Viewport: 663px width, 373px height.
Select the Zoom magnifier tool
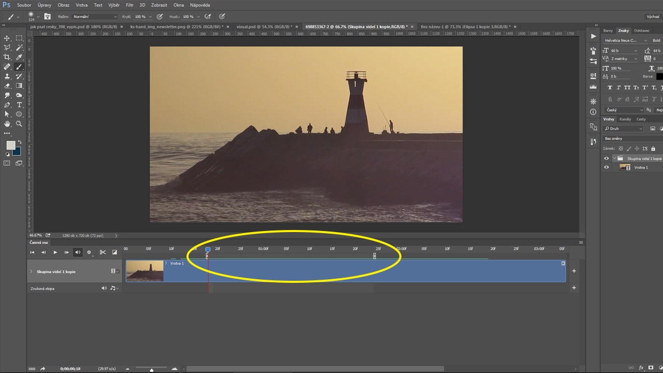click(19, 124)
